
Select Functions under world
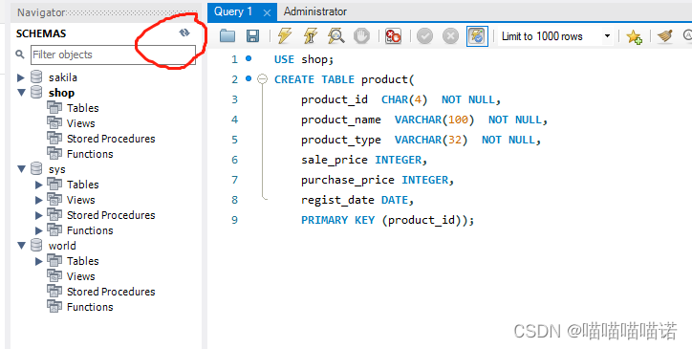(x=90, y=307)
